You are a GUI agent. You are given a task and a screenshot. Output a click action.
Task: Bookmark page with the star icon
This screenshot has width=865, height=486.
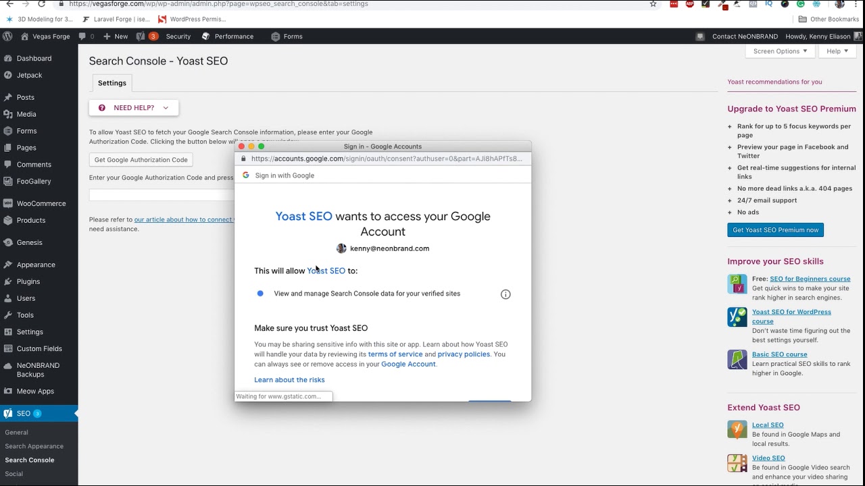pyautogui.click(x=653, y=4)
